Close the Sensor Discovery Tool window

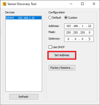94,4
